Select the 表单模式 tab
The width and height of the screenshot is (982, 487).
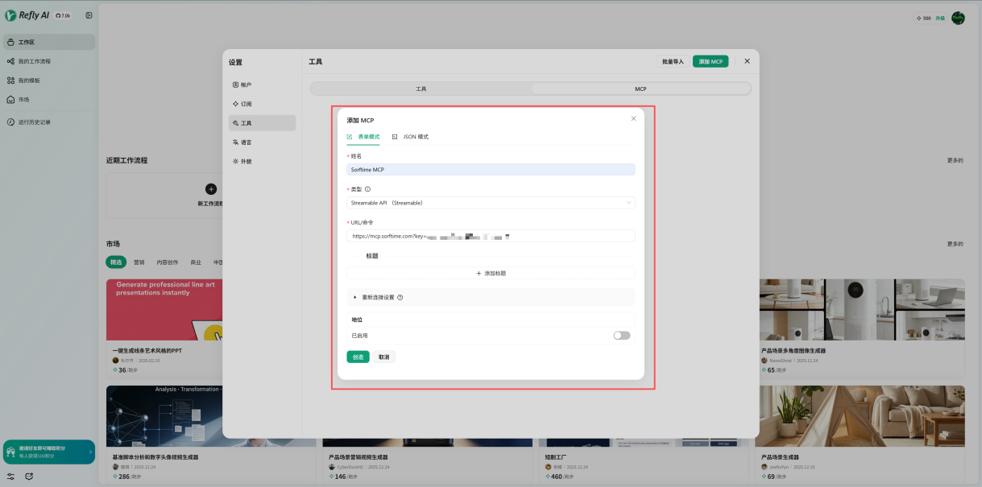click(363, 137)
